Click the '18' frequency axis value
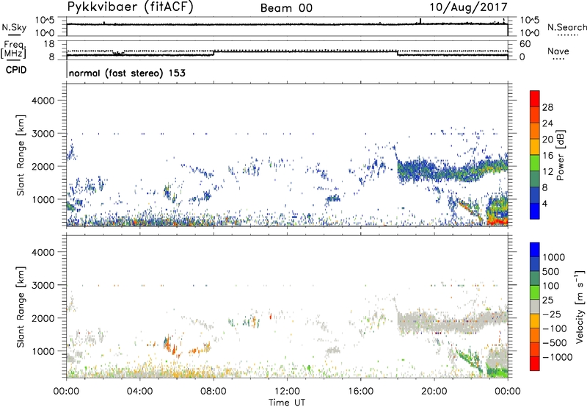 (x=49, y=44)
